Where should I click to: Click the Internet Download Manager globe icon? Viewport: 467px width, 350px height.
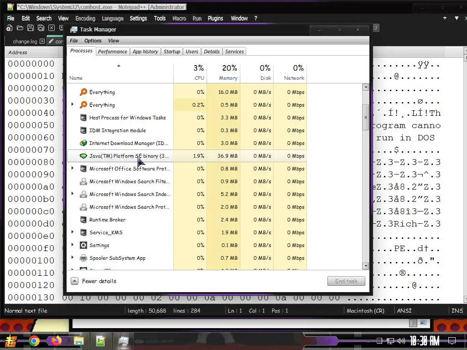tap(83, 143)
